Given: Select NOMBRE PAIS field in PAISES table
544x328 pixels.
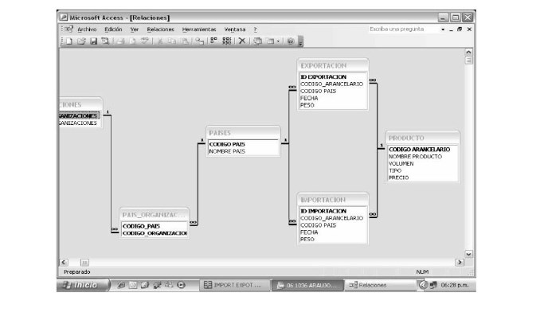Looking at the screenshot, I should pos(226,150).
